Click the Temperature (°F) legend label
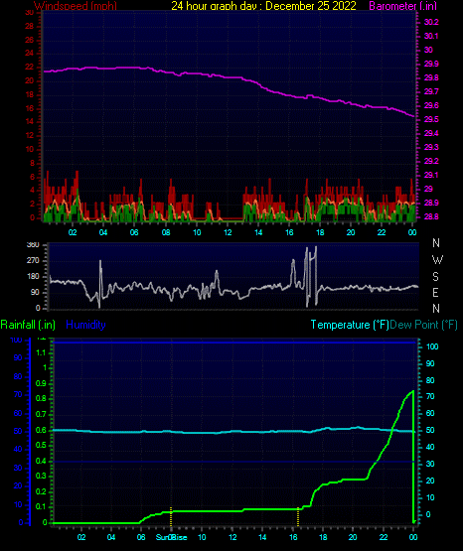The height and width of the screenshot is (551, 463). pos(350,325)
